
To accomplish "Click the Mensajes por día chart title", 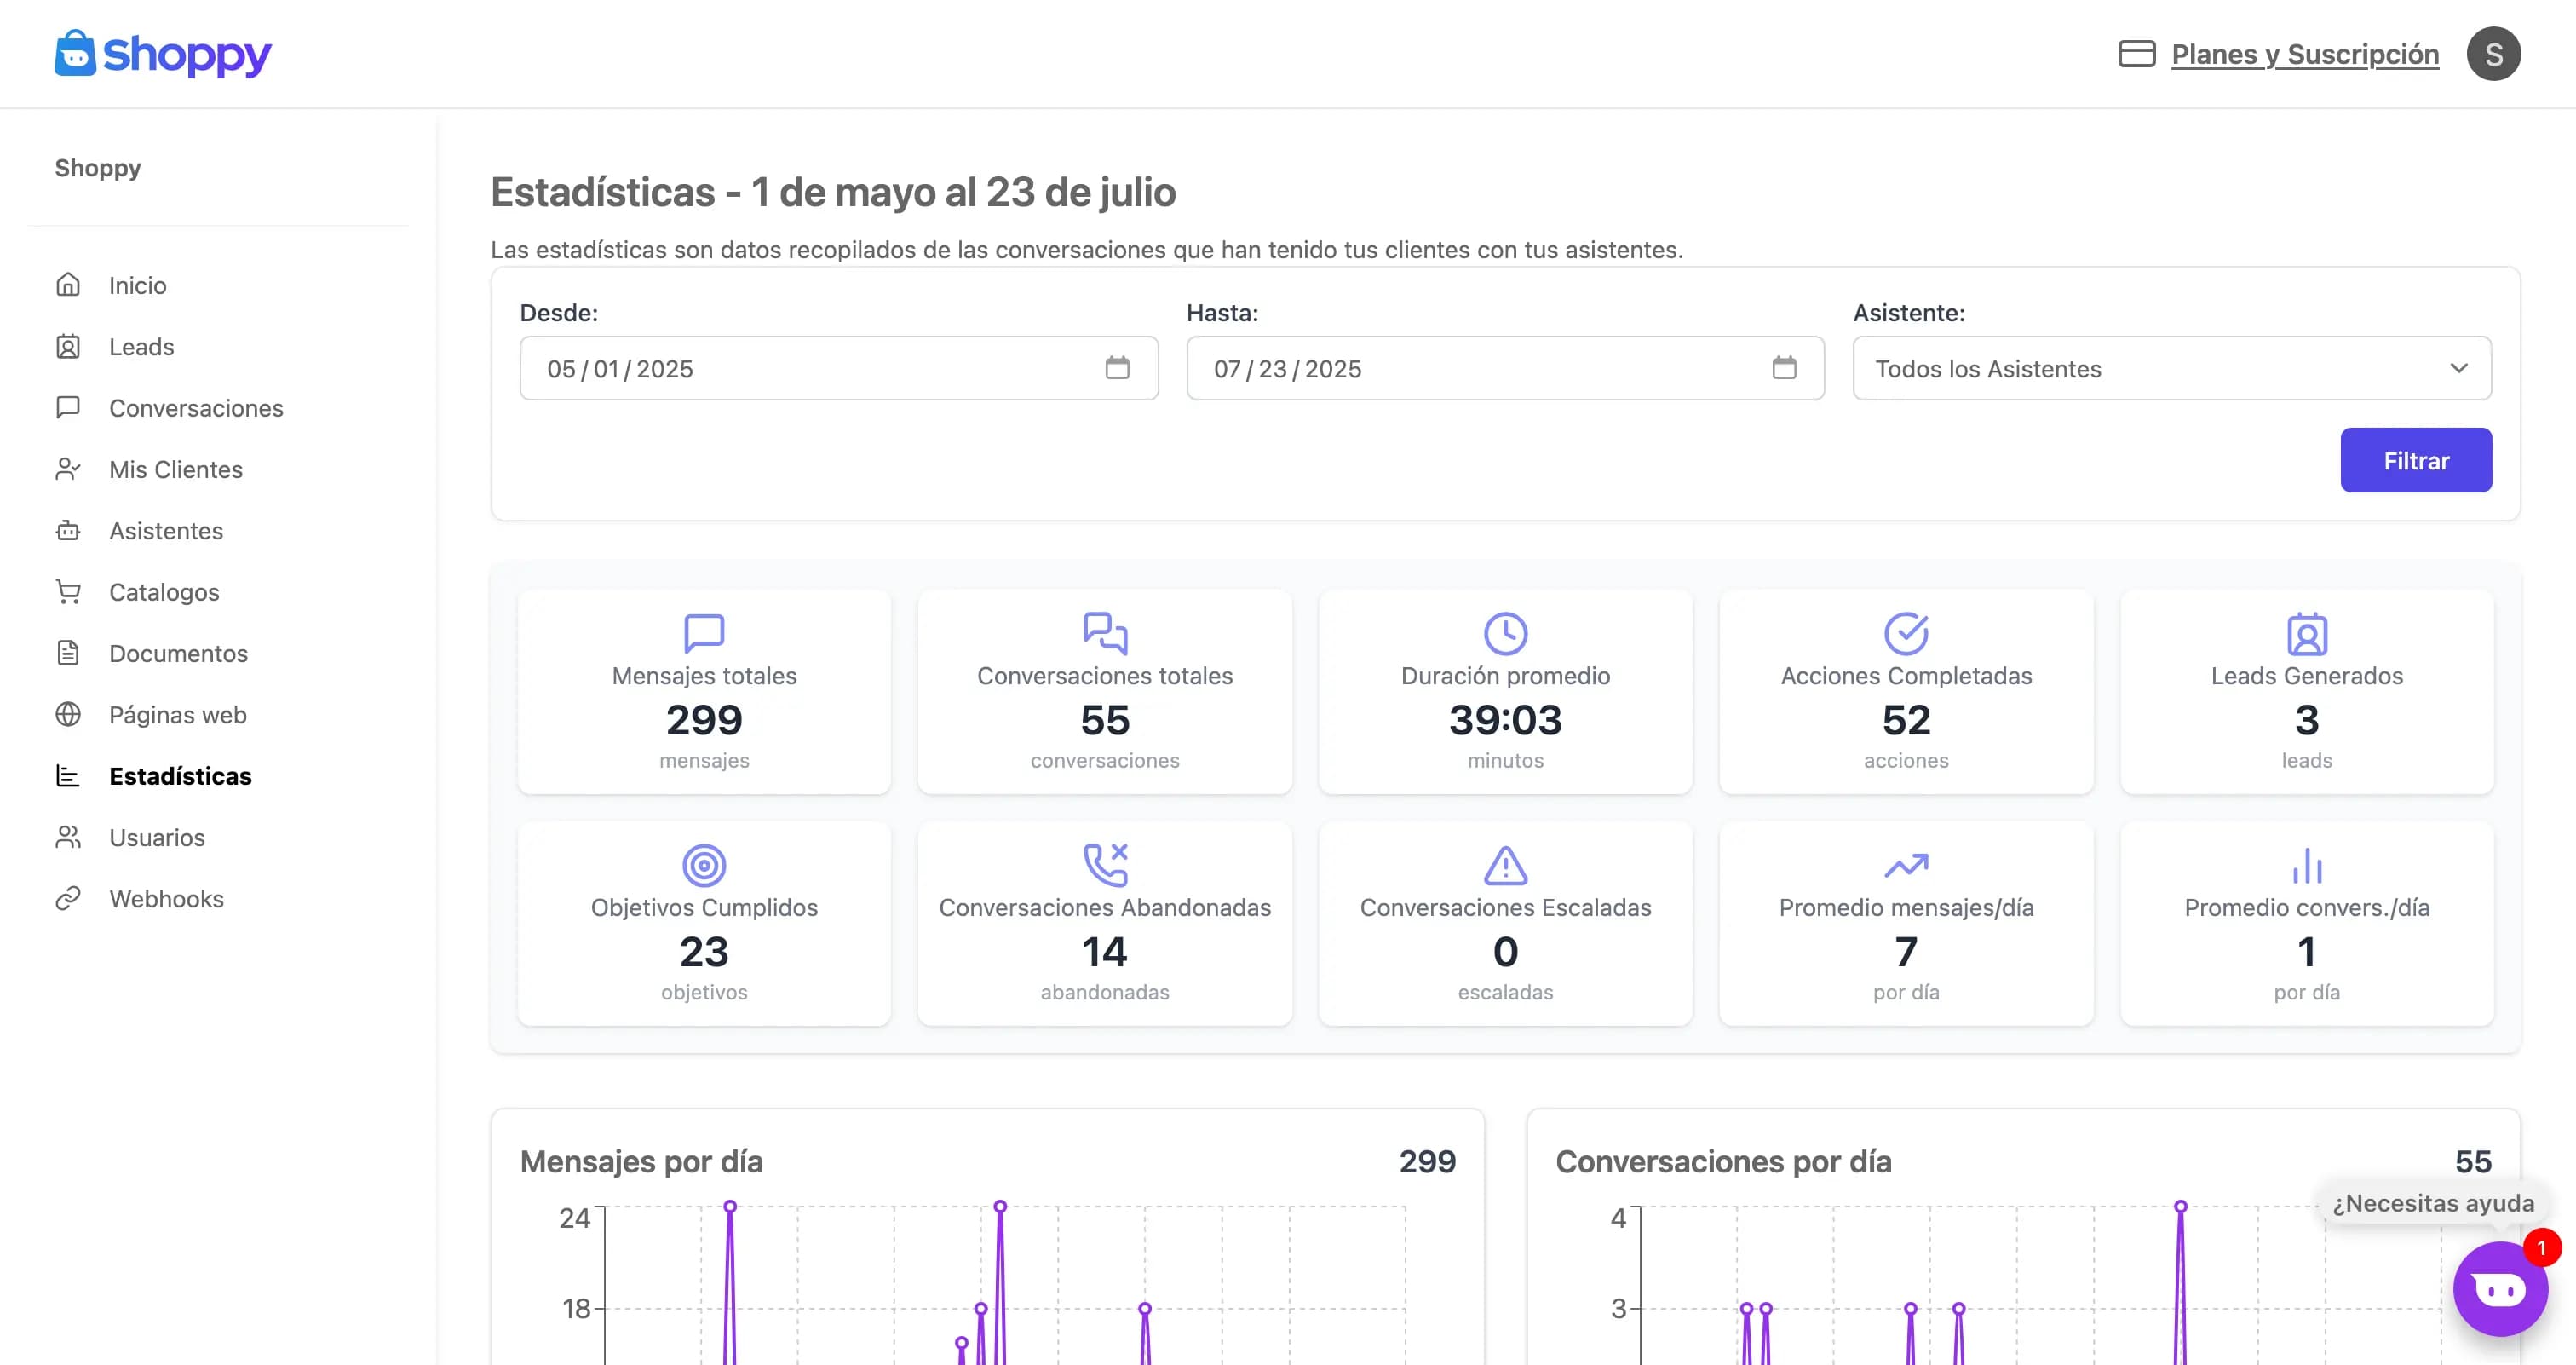I will (641, 1161).
